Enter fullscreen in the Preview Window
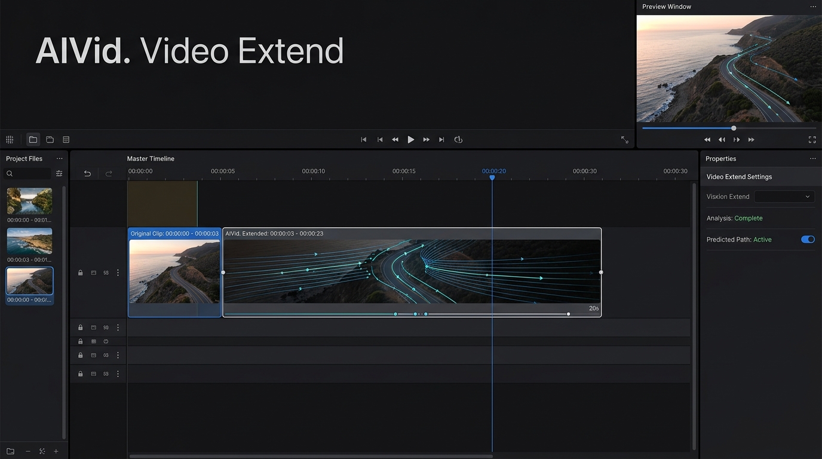Screen dimensions: 822x459 coord(812,139)
